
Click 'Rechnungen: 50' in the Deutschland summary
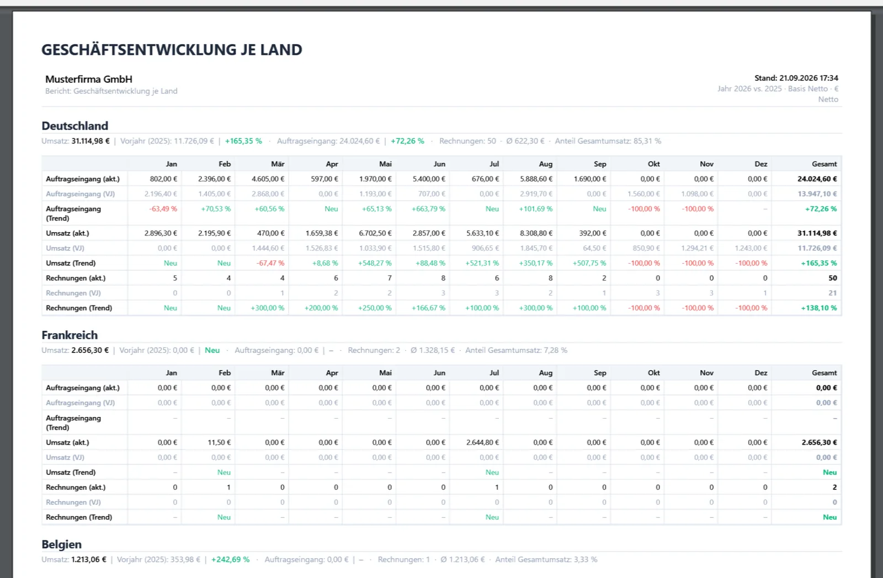pos(467,141)
